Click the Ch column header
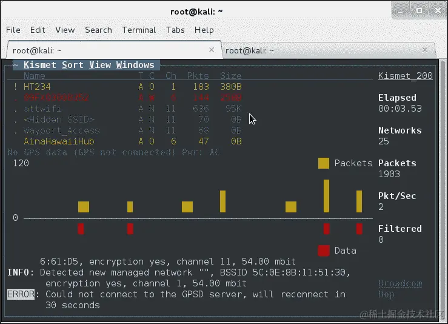Image resolution: width=448 pixels, height=324 pixels. pyautogui.click(x=171, y=76)
